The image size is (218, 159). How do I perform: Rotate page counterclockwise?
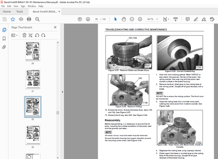[x=37, y=35]
